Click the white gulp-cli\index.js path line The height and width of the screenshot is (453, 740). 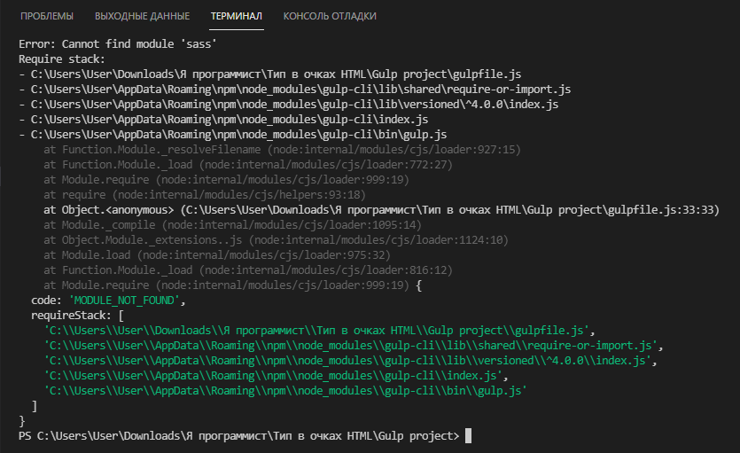click(x=230, y=120)
